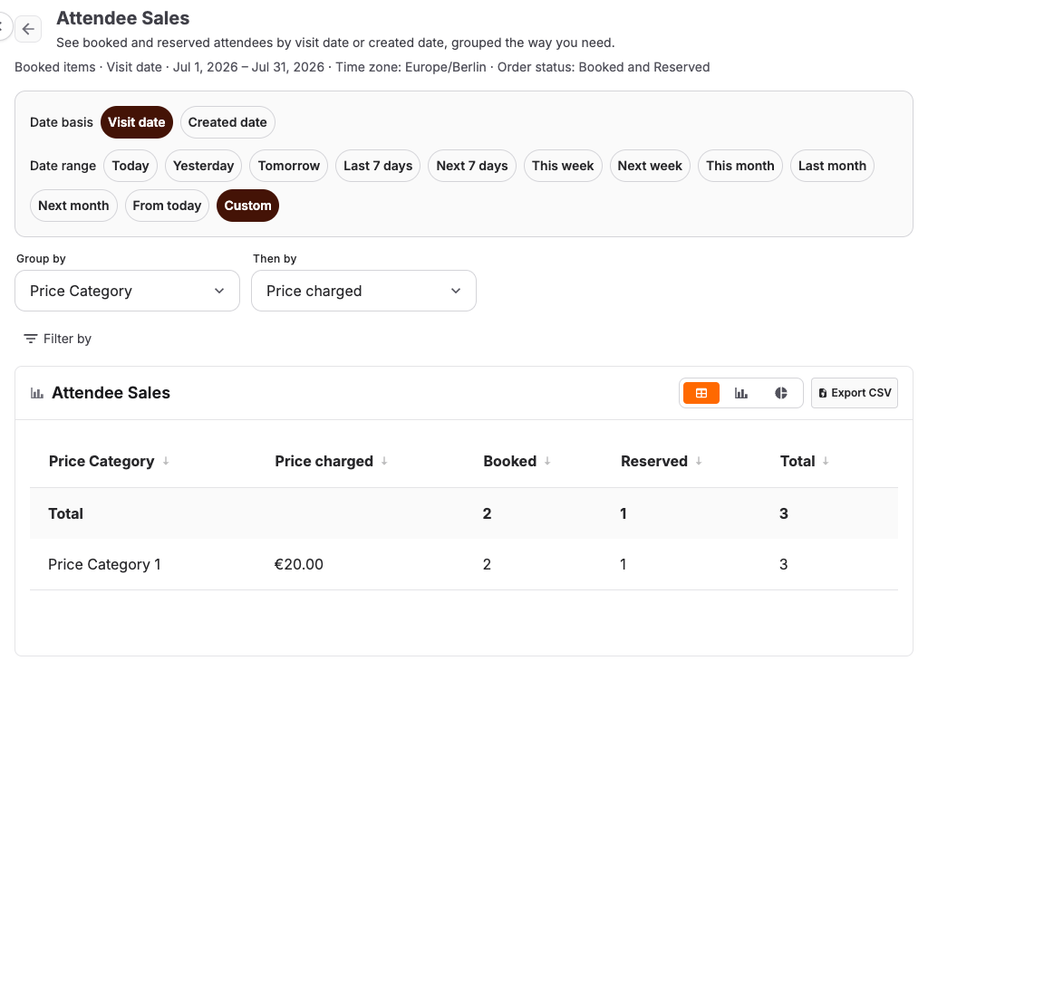Viewport: 1044px width, 996px height.
Task: Select Visit date as date basis
Action: coord(137,122)
